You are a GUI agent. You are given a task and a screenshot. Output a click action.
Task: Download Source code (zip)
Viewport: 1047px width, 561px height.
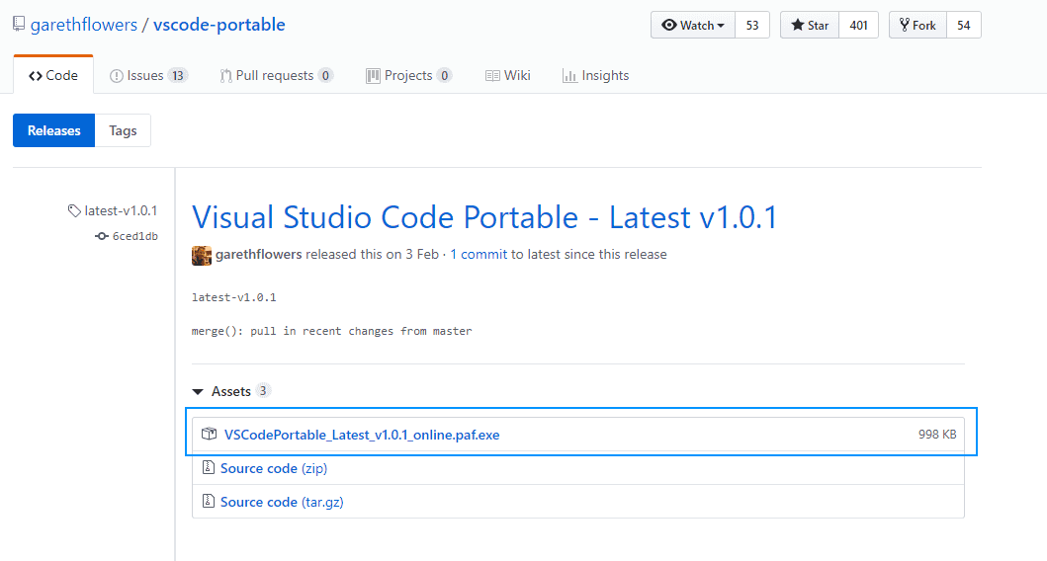pos(274,468)
